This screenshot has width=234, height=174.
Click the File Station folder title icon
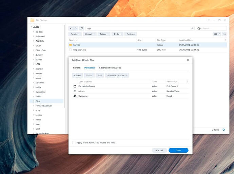pyautogui.click(x=32, y=20)
